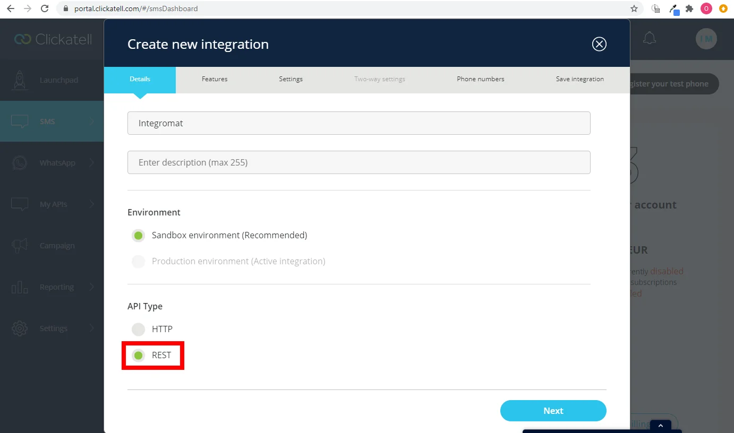Open the pink profile avatar in Chrome toolbar
The width and height of the screenshot is (734, 433).
click(x=706, y=8)
